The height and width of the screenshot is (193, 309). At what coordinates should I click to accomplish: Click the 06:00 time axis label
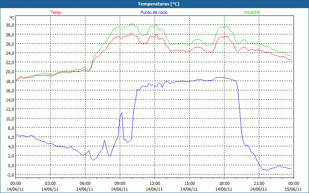point(85,184)
